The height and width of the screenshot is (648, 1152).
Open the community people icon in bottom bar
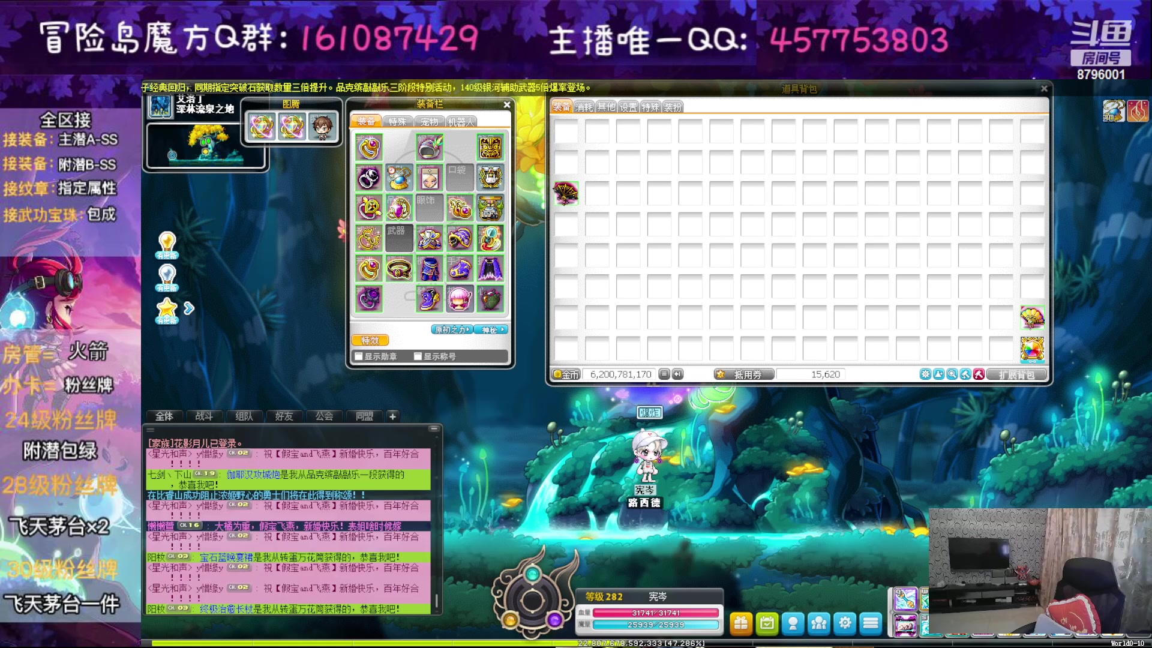[819, 623]
